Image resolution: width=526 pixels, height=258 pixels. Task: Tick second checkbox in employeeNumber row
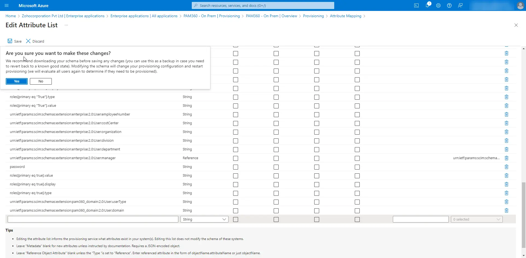276,115
